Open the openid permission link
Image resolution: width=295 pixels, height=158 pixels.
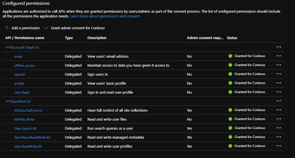(19, 75)
